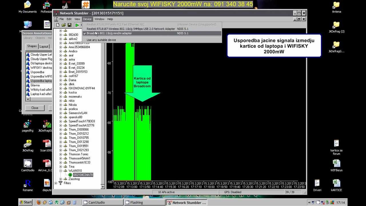366x206 pixels.
Task: Open JkDefrag (2) folder icon
Action: 336,27
